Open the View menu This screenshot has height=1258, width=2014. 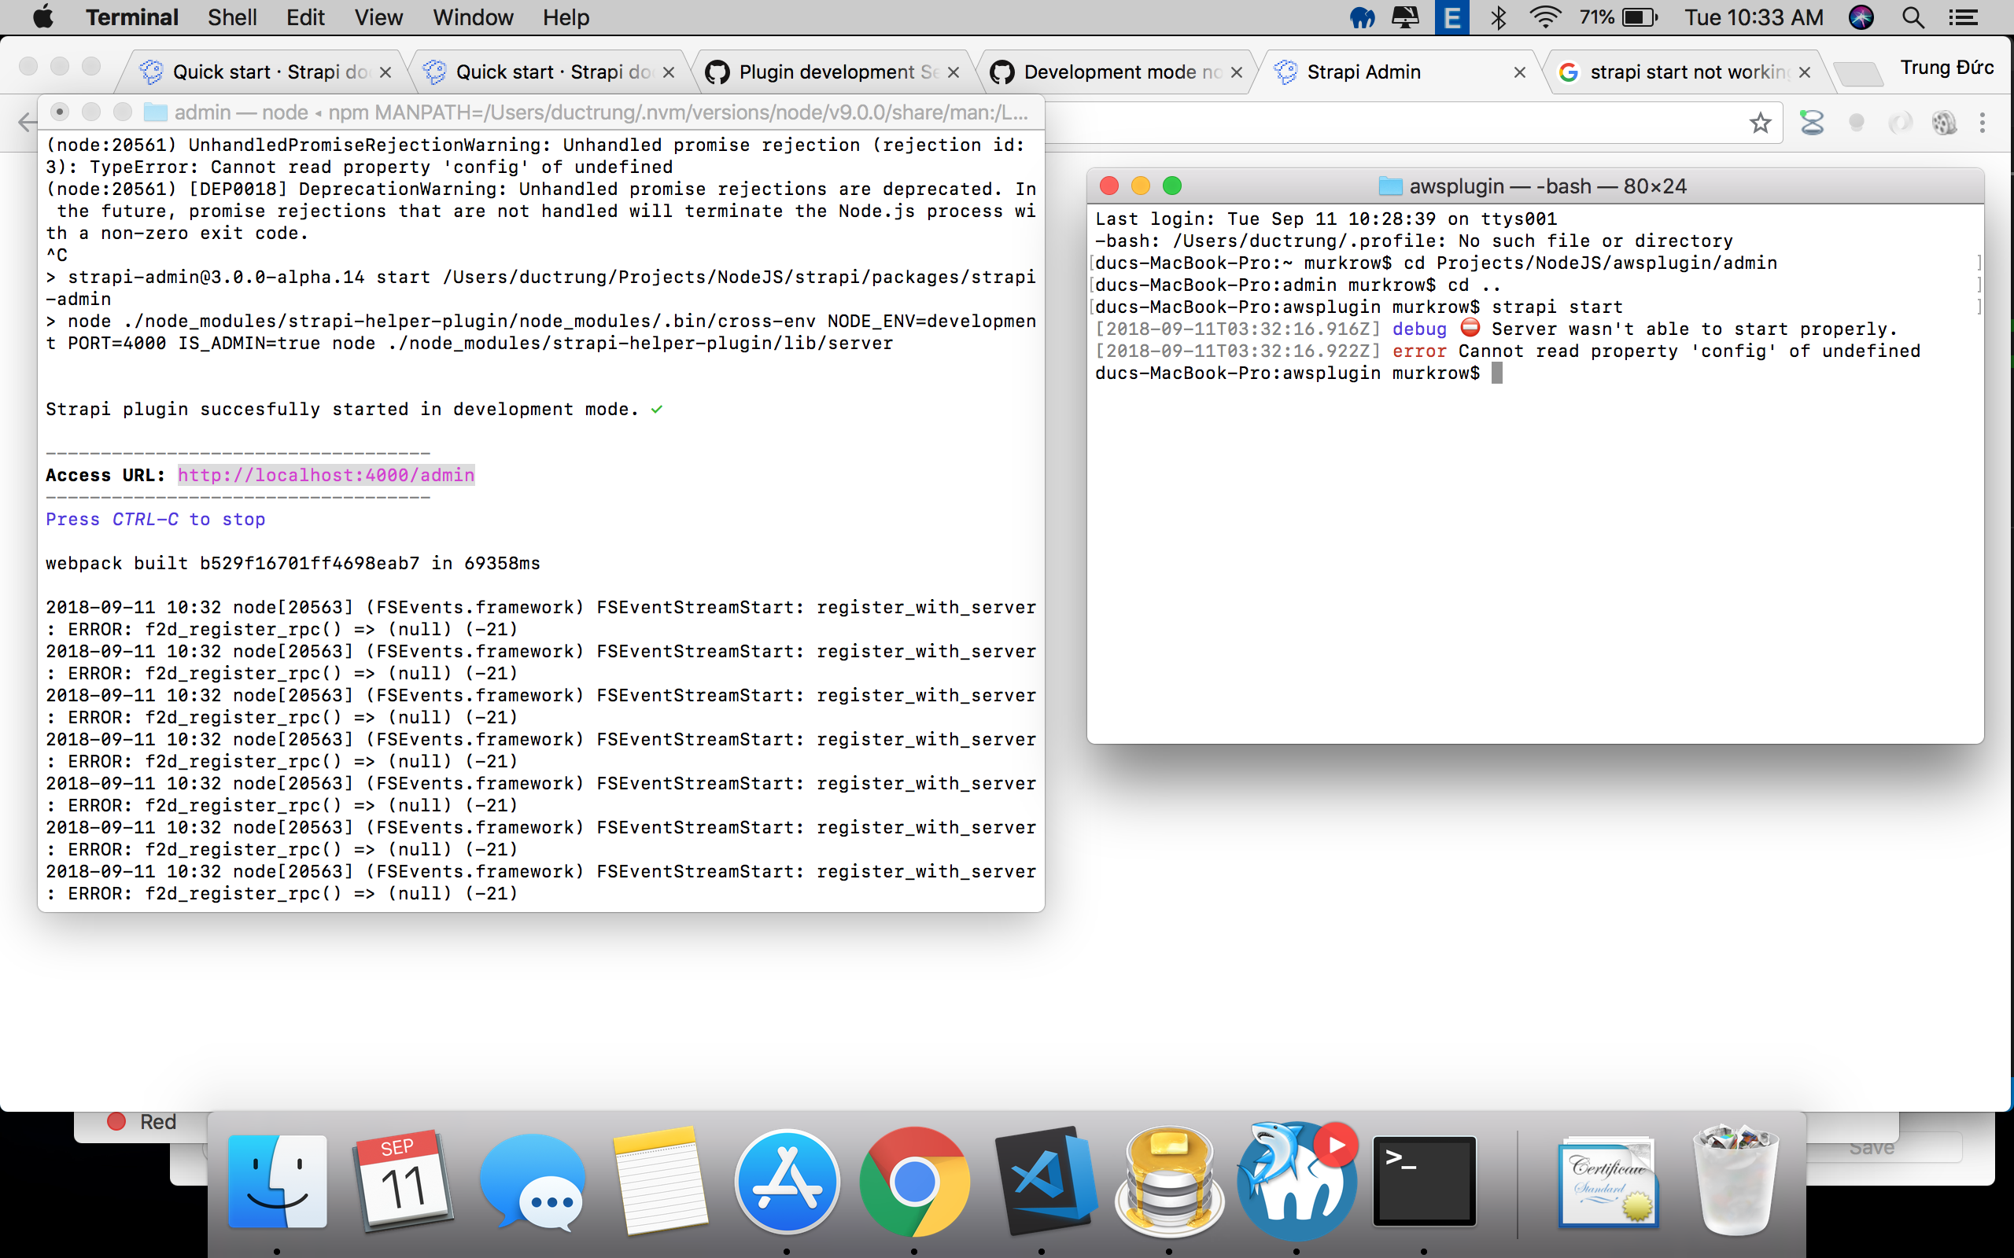pyautogui.click(x=378, y=17)
